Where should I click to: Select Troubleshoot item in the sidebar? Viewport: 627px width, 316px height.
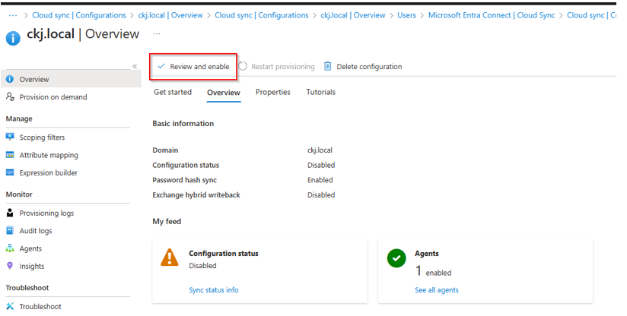point(40,306)
